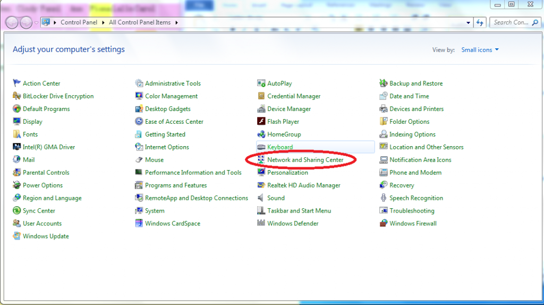Click the All Control Panel Items breadcrumb
Viewport: 544px width, 305px height.
140,22
